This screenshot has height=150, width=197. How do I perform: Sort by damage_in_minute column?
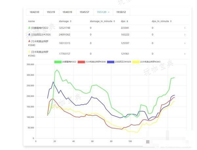[114, 21]
